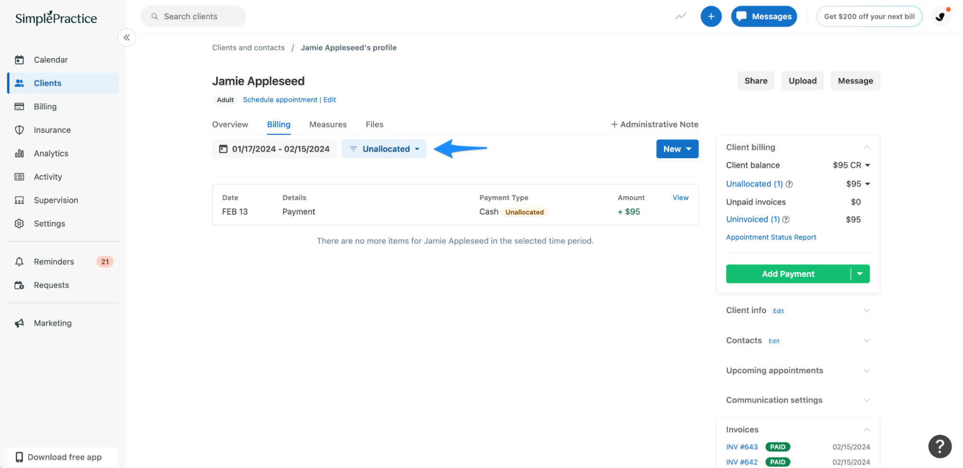963x468 pixels.
Task: Select the Supervision sidebar icon
Action: pos(19,200)
